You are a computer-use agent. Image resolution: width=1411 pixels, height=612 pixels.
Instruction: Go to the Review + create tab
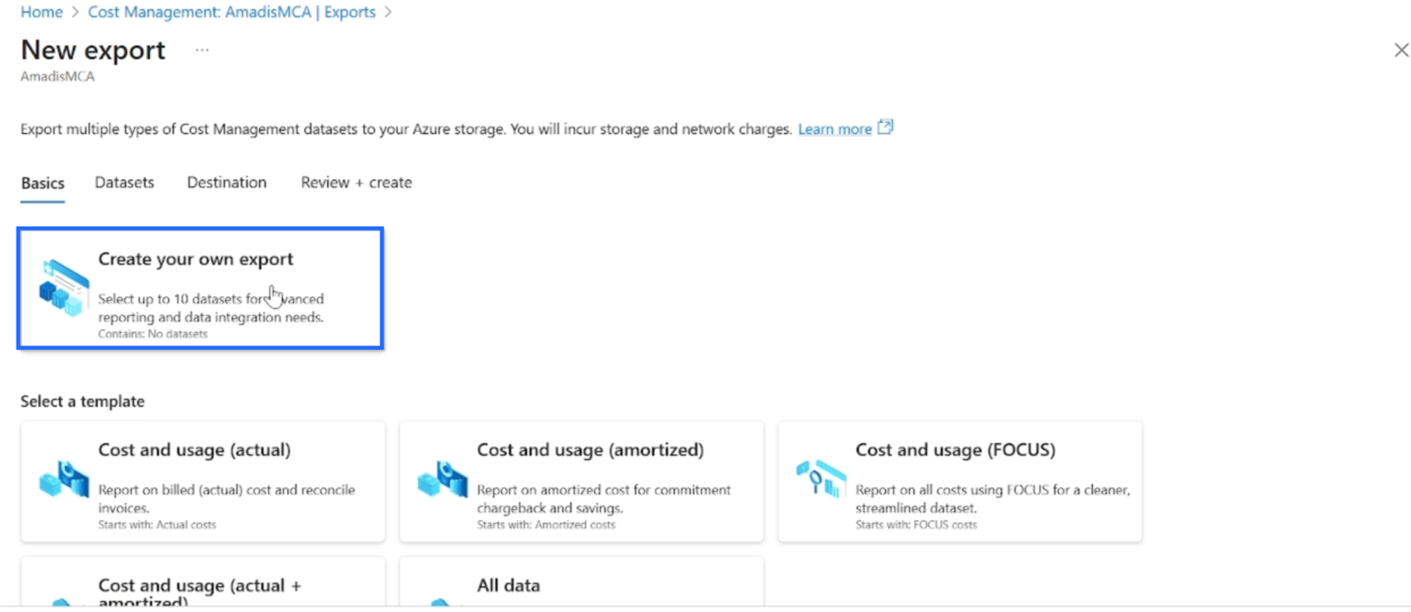[356, 183]
